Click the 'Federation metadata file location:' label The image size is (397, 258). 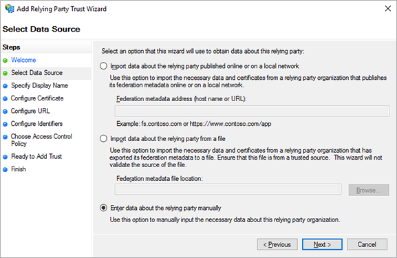click(x=160, y=178)
